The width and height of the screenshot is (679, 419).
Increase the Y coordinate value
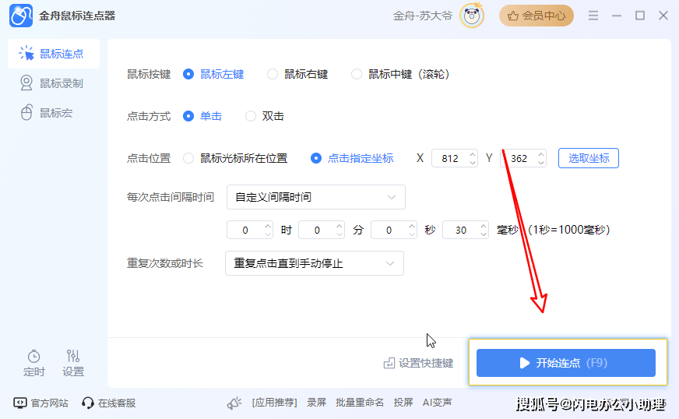pyautogui.click(x=541, y=154)
